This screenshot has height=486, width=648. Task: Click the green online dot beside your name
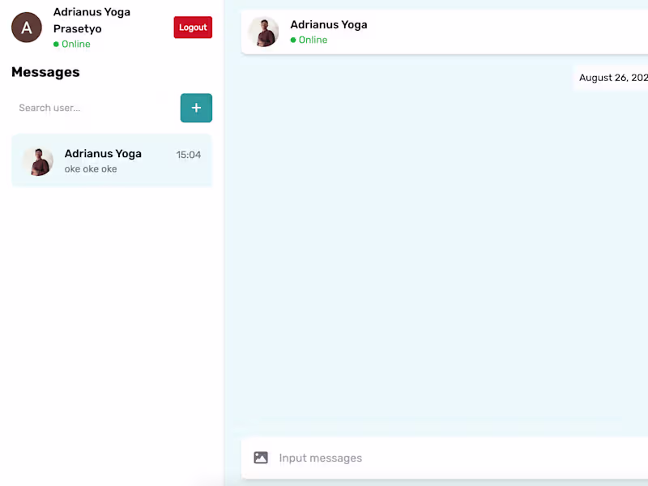55,44
